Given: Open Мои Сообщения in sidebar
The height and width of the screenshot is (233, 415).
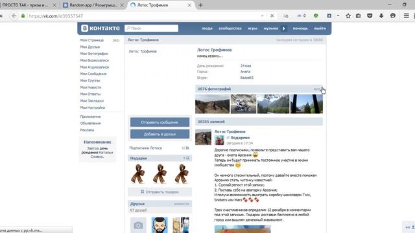Looking at the screenshot, I should 93,74.
